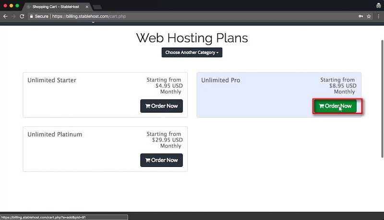The height and width of the screenshot is (220, 384).
Task: Open Chrome three-dot menu
Action: pyautogui.click(x=379, y=16)
